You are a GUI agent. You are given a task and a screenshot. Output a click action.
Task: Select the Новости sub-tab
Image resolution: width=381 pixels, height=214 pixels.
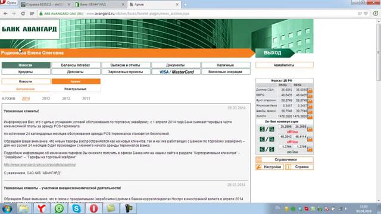26,81
